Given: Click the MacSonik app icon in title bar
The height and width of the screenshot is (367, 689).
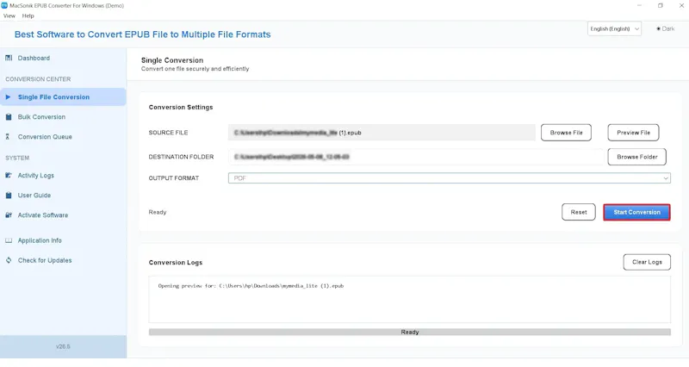Looking at the screenshot, I should click(4, 5).
